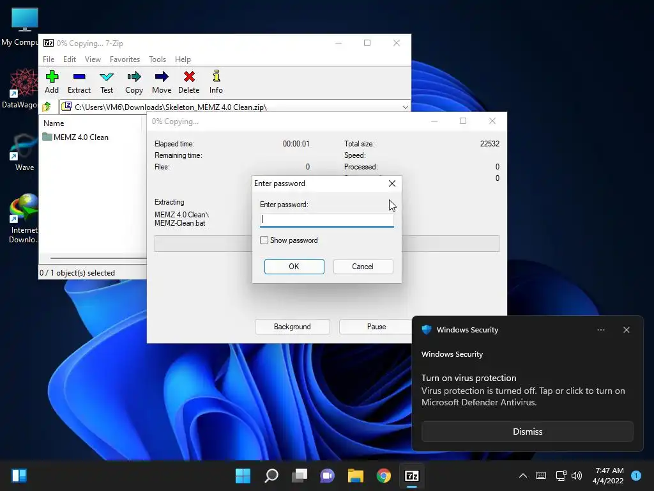Select Internet Download Manager desktop shortcut

(x=24, y=218)
